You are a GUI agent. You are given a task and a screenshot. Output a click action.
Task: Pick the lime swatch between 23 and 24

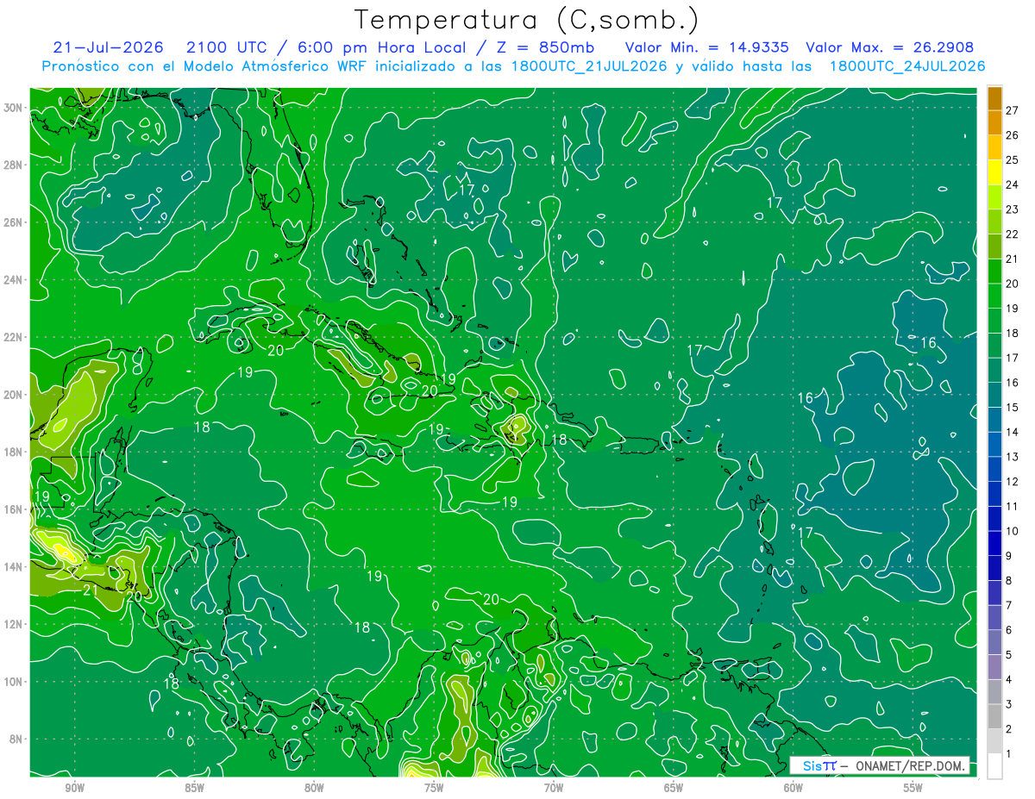[995, 197]
